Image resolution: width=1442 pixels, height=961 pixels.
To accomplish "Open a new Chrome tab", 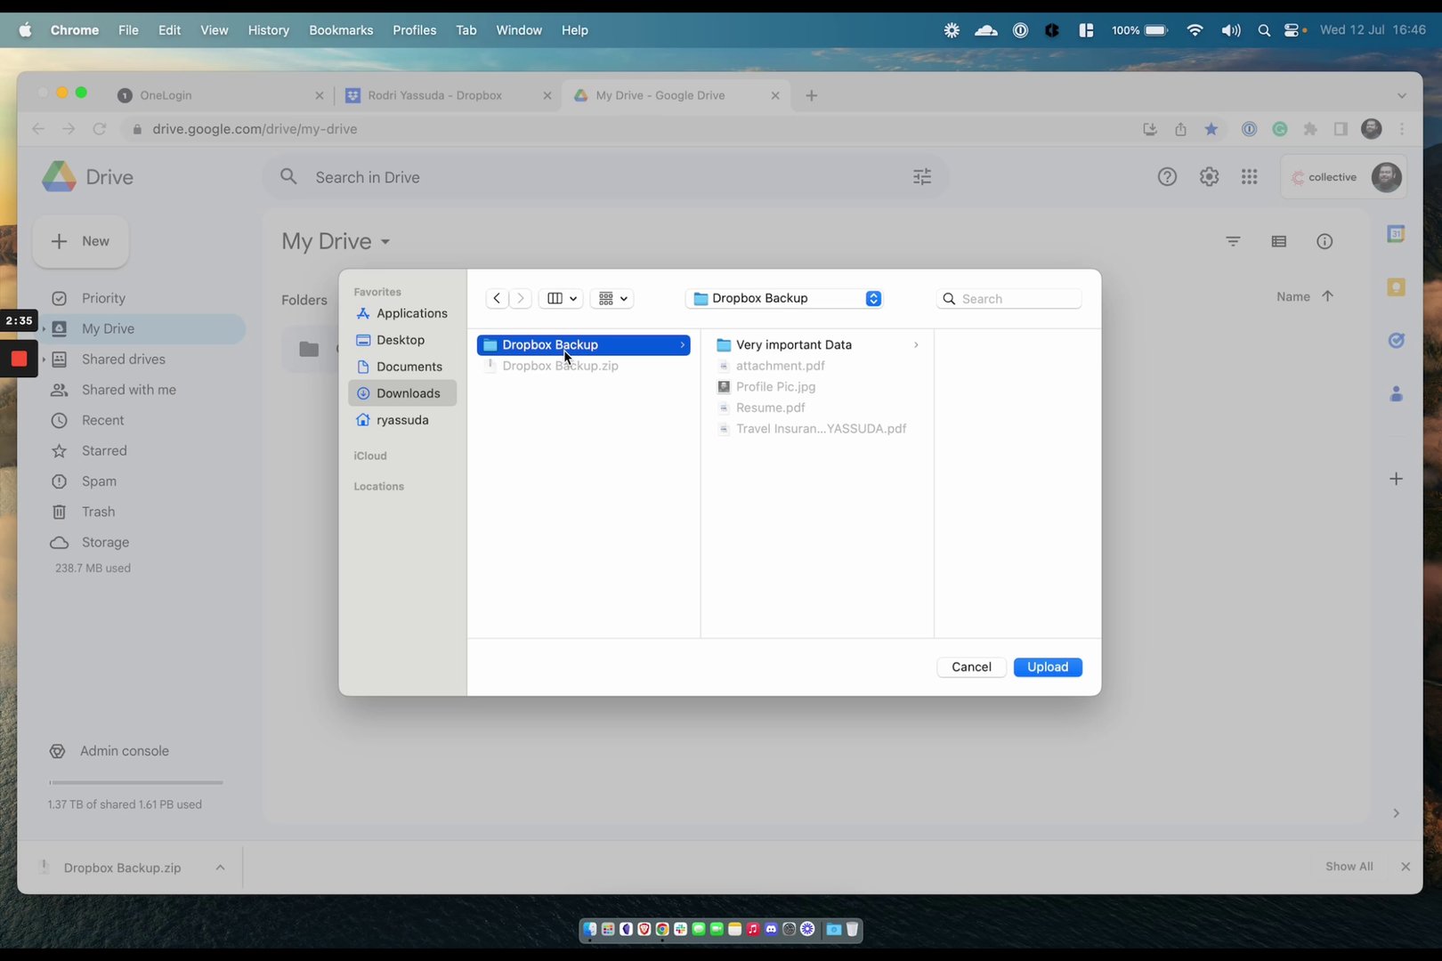I will tap(811, 95).
